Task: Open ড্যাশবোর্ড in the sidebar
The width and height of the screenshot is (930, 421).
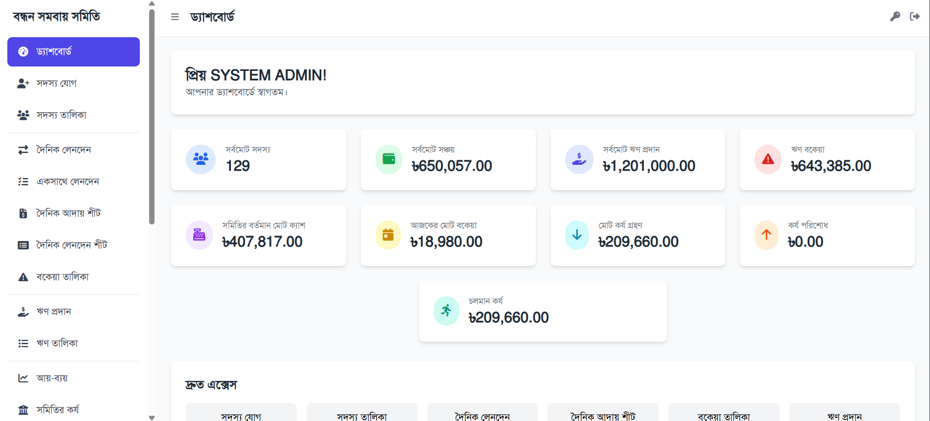Action: [73, 52]
